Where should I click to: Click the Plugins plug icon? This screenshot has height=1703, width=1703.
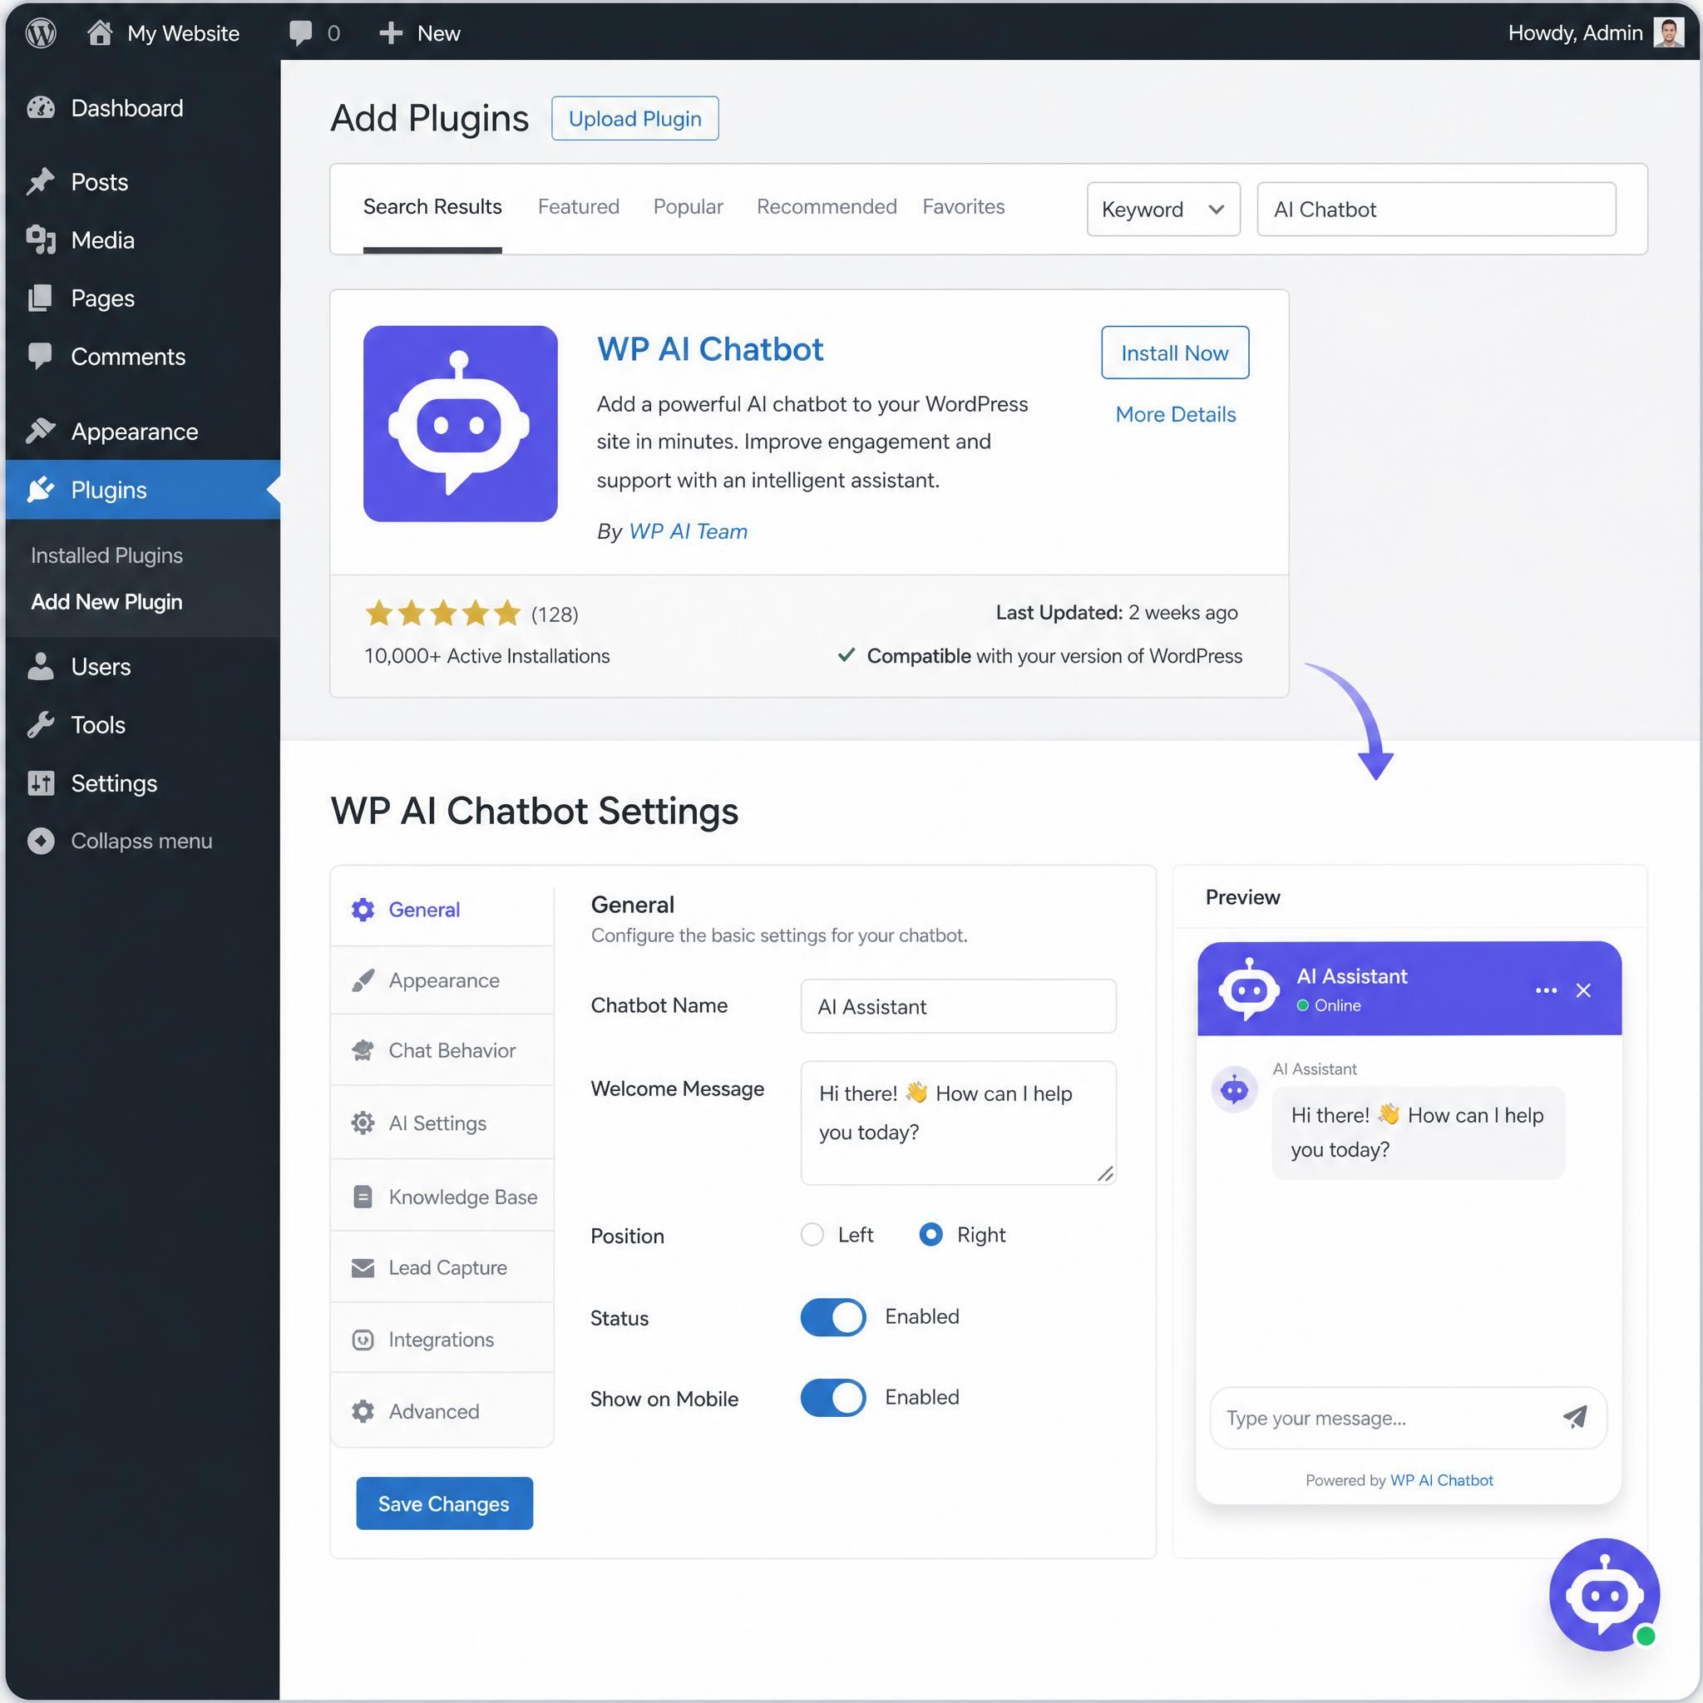click(x=41, y=489)
